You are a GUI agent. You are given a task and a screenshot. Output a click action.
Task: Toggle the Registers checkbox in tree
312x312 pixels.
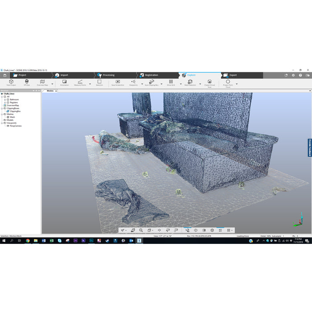8,103
